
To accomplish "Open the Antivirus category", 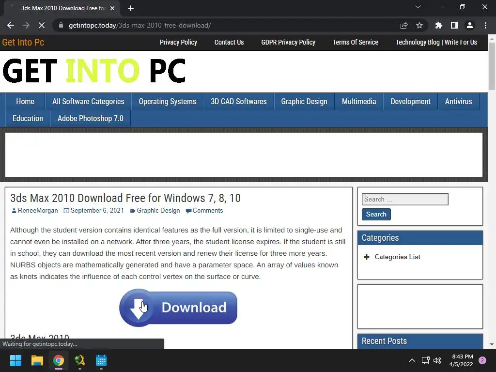I will point(458,102).
